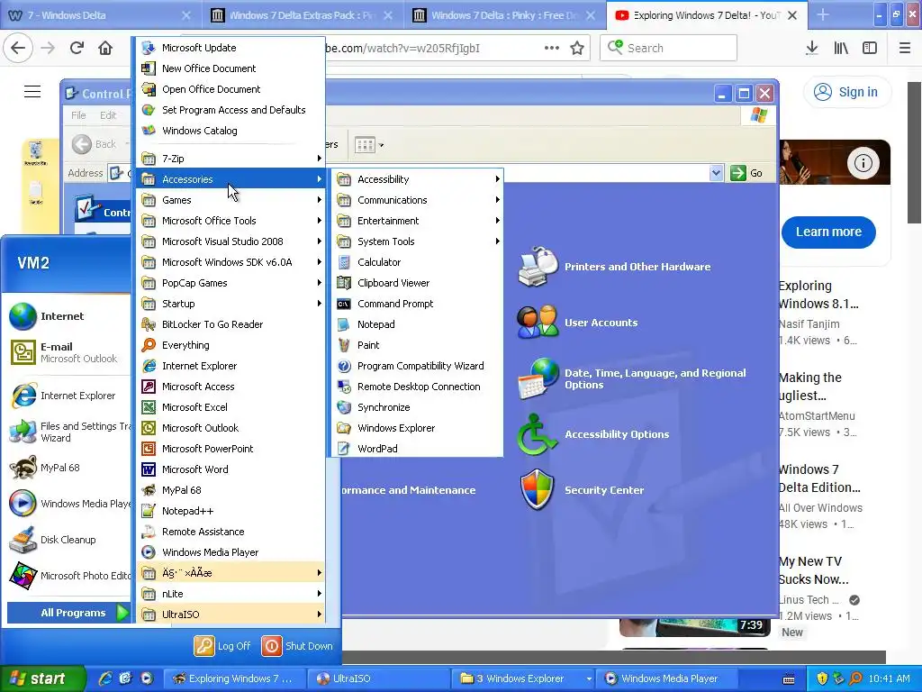Expand the Entertainment submenu
Image resolution: width=922 pixels, height=692 pixels.
pos(417,221)
